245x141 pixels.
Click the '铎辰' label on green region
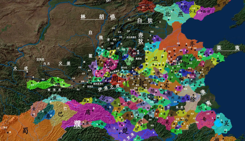(x=129, y=61)
